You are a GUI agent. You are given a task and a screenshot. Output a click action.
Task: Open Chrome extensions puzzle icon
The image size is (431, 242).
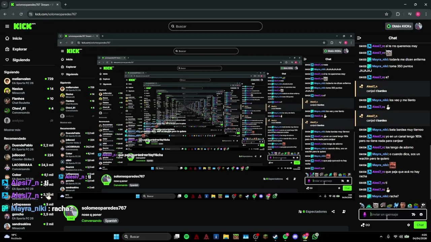pyautogui.click(x=398, y=14)
